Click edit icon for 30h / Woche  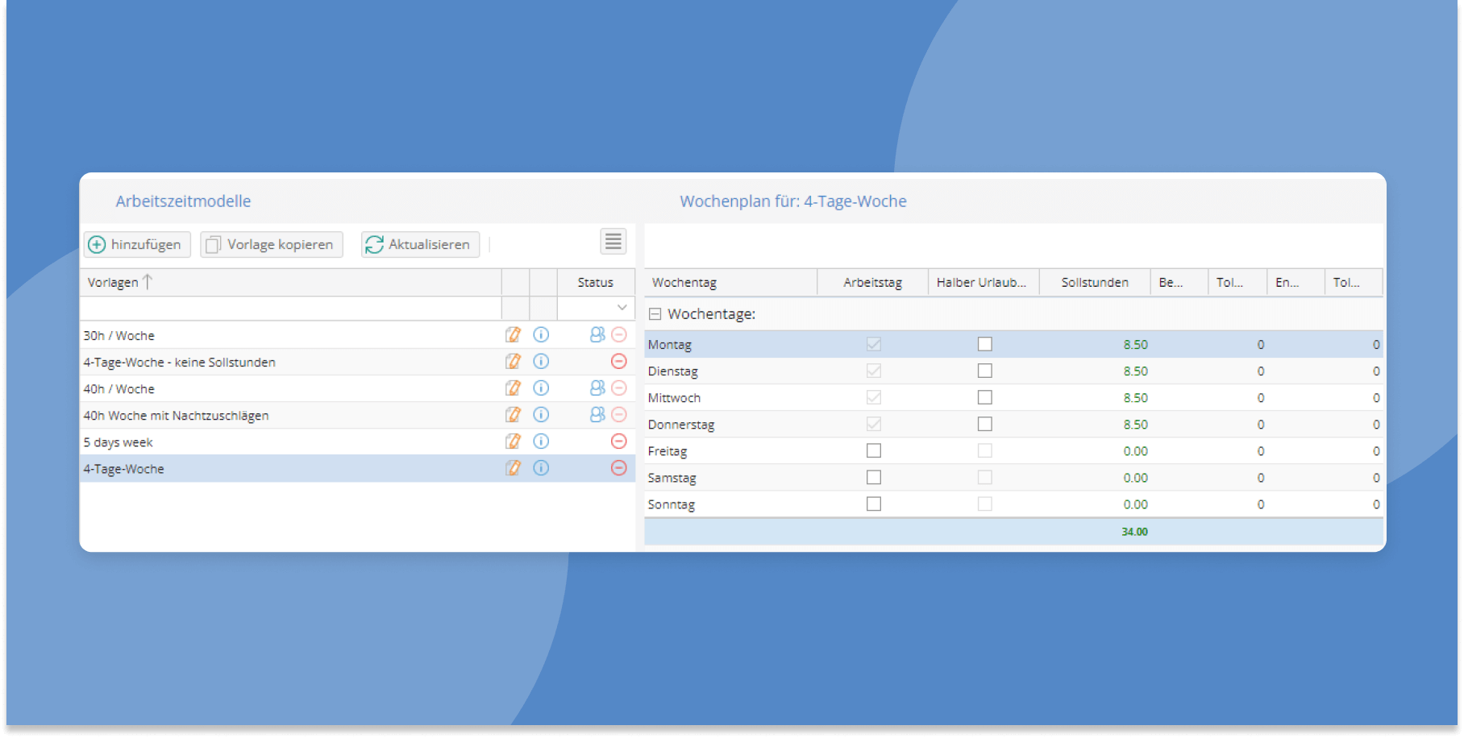[513, 335]
